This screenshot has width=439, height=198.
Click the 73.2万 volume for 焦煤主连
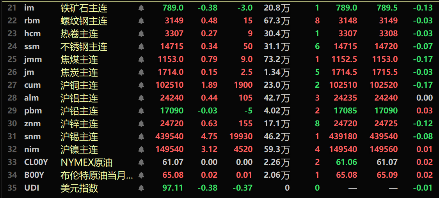[x=277, y=60]
